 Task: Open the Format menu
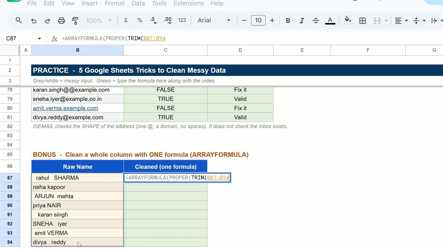tap(115, 3)
